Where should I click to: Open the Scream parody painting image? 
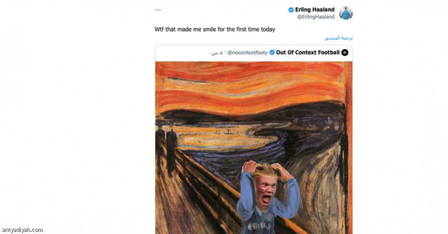click(254, 148)
